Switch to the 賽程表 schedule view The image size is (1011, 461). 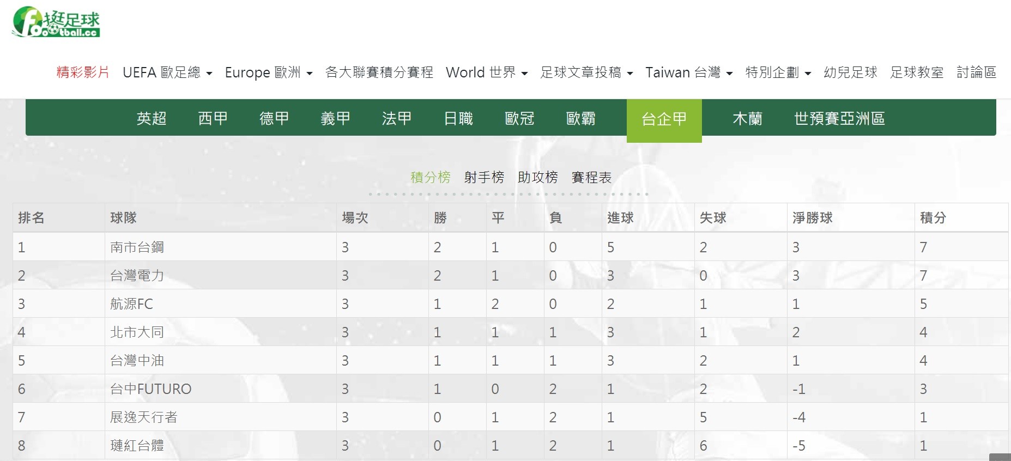point(591,177)
